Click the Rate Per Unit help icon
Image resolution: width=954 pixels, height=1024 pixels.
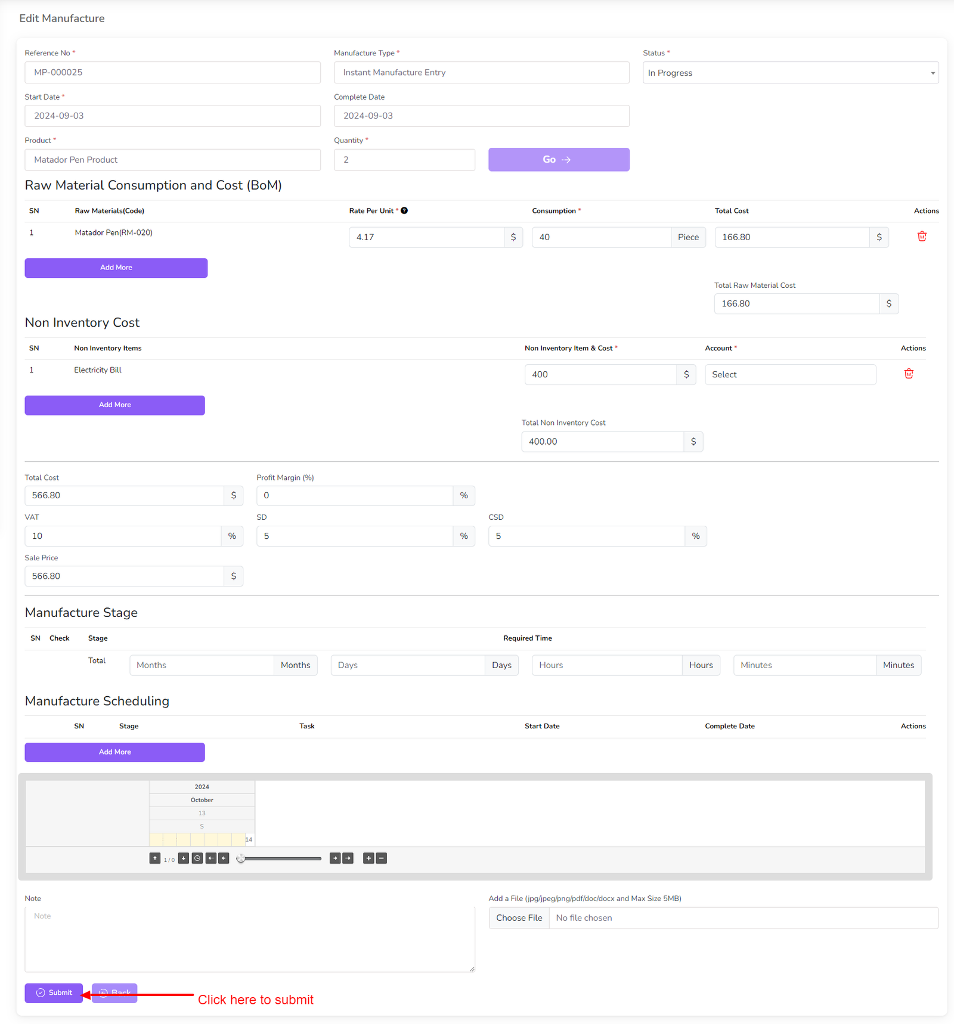(404, 211)
